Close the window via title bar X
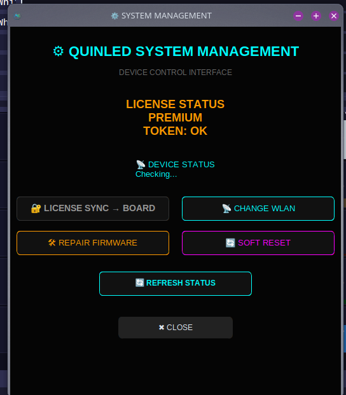This screenshot has height=395, width=346. (x=334, y=16)
